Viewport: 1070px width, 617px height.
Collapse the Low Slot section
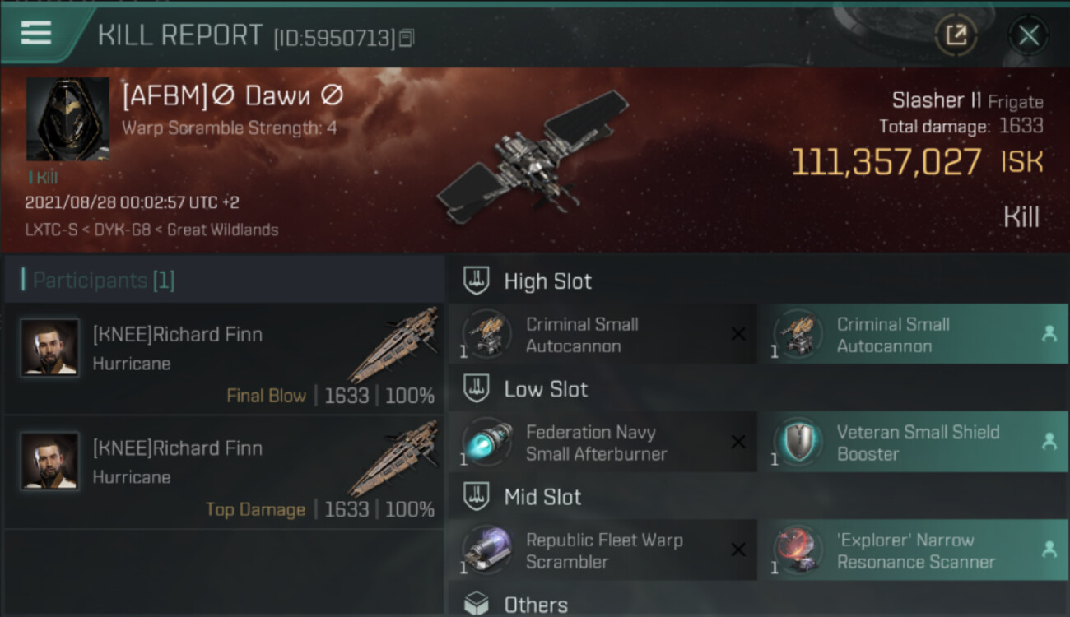tap(477, 388)
